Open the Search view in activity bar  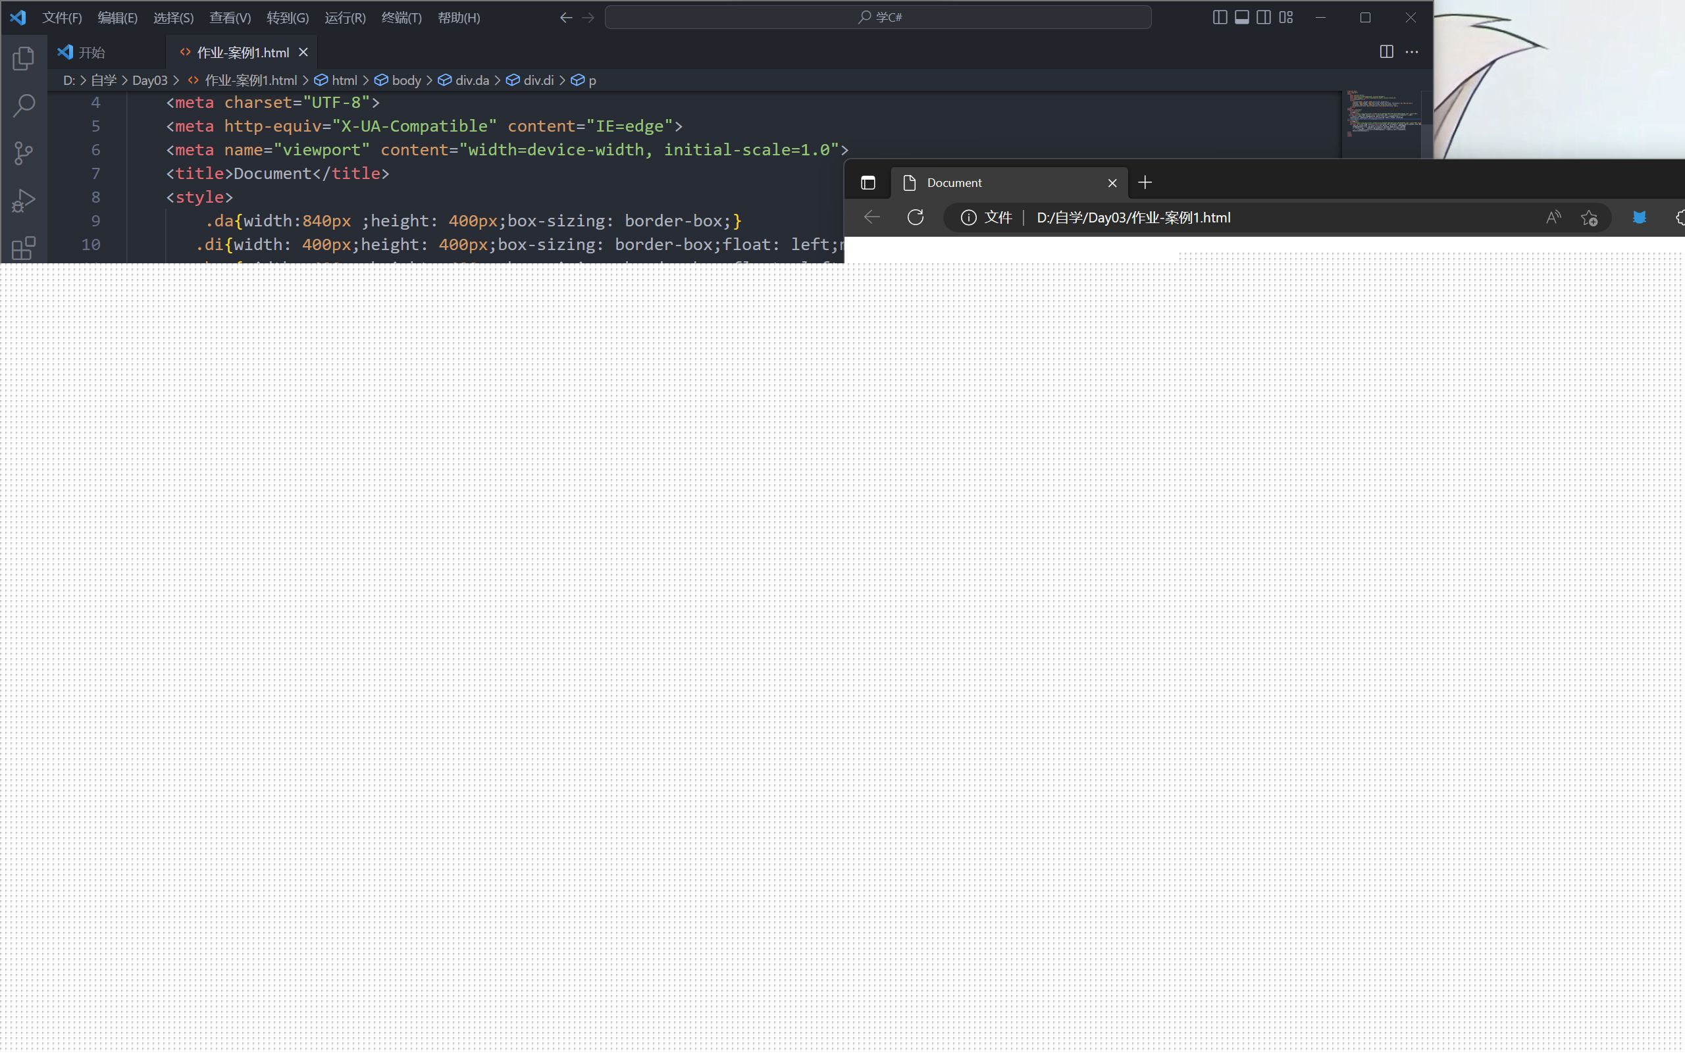pos(24,106)
